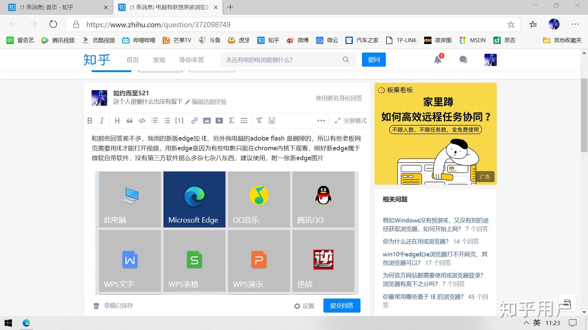This screenshot has width=588, height=330.
Task: Submit answer with 提交回答 button
Action: click(342, 306)
